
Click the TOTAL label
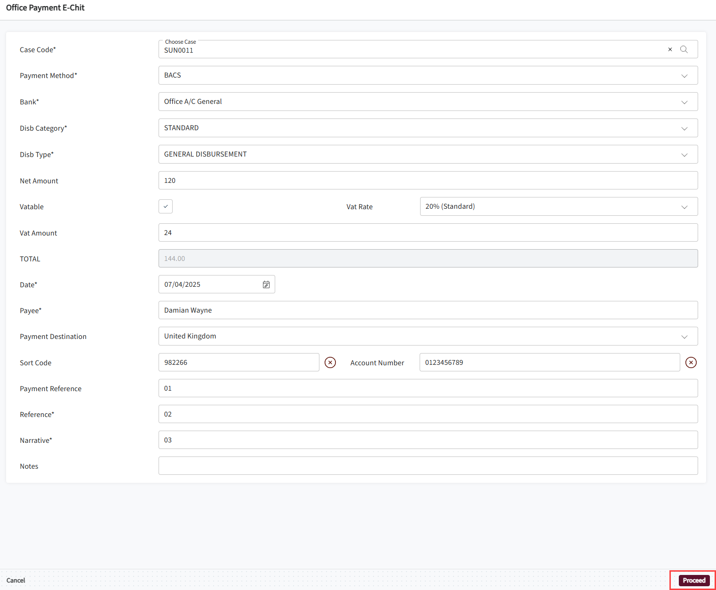click(30, 259)
